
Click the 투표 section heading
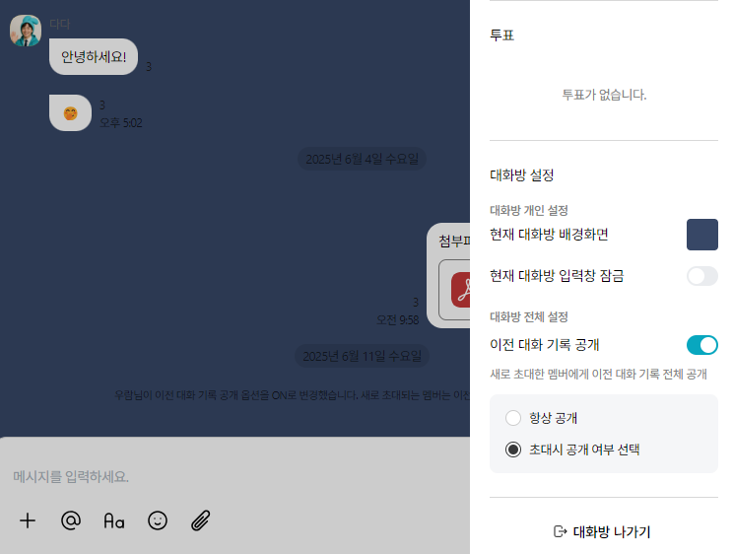click(501, 35)
